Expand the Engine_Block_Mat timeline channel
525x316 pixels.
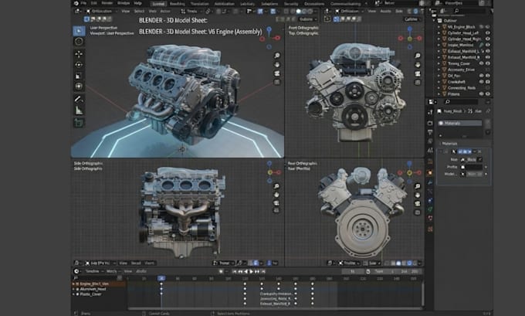pos(73,284)
